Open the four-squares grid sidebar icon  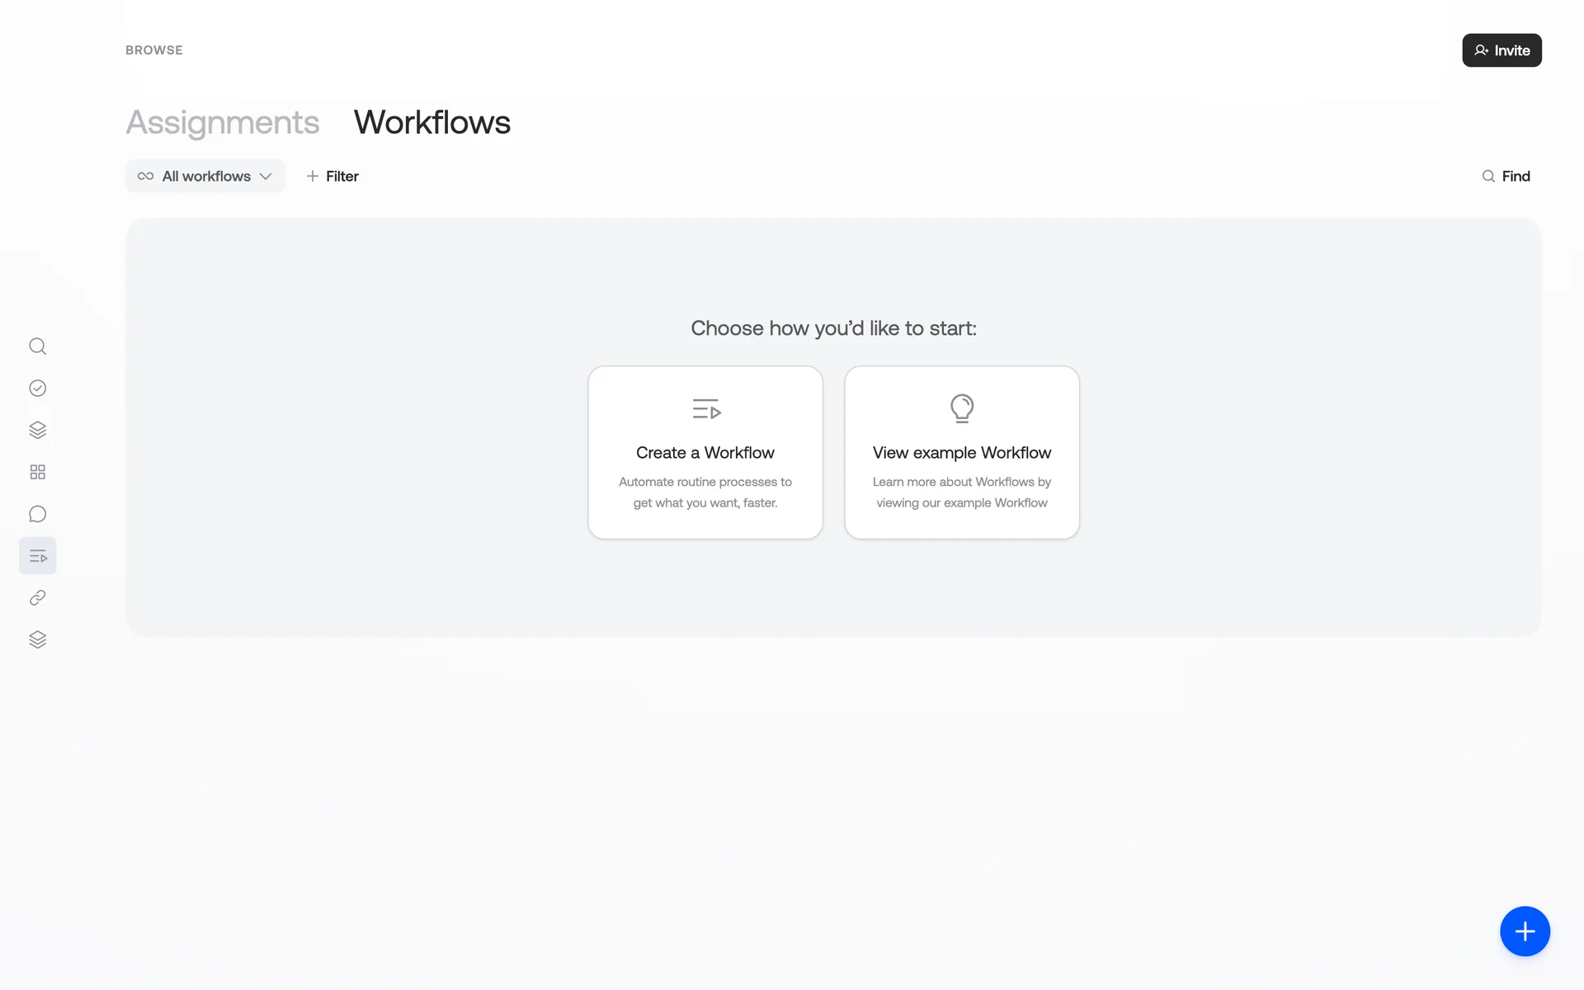coord(37,472)
